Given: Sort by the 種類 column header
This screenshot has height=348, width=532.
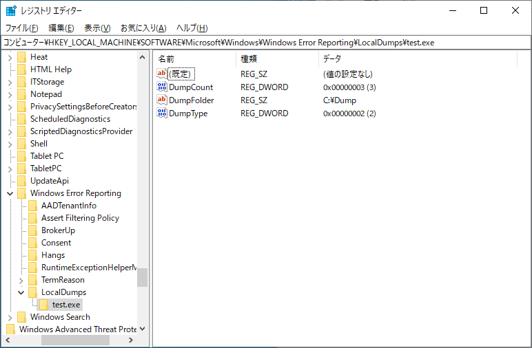Looking at the screenshot, I should pos(277,59).
